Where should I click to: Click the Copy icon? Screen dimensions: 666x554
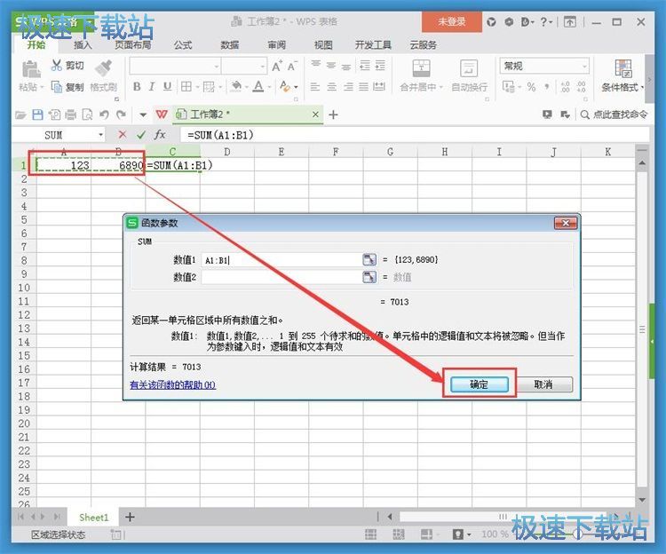coord(57,87)
